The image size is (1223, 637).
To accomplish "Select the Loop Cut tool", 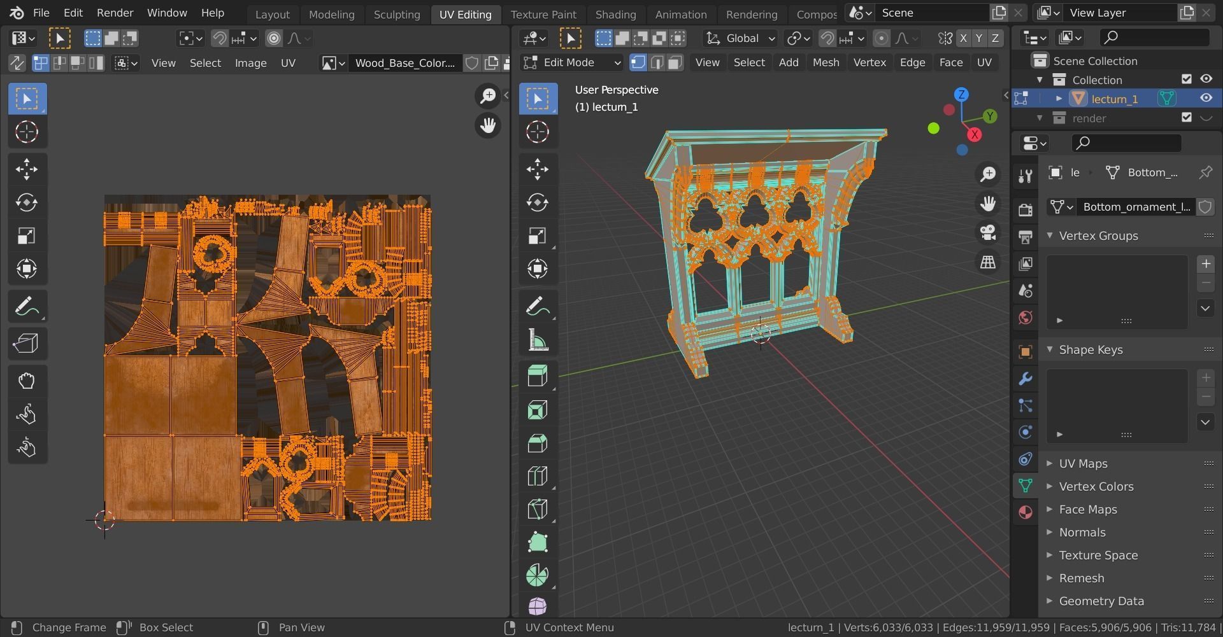I will pyautogui.click(x=538, y=476).
